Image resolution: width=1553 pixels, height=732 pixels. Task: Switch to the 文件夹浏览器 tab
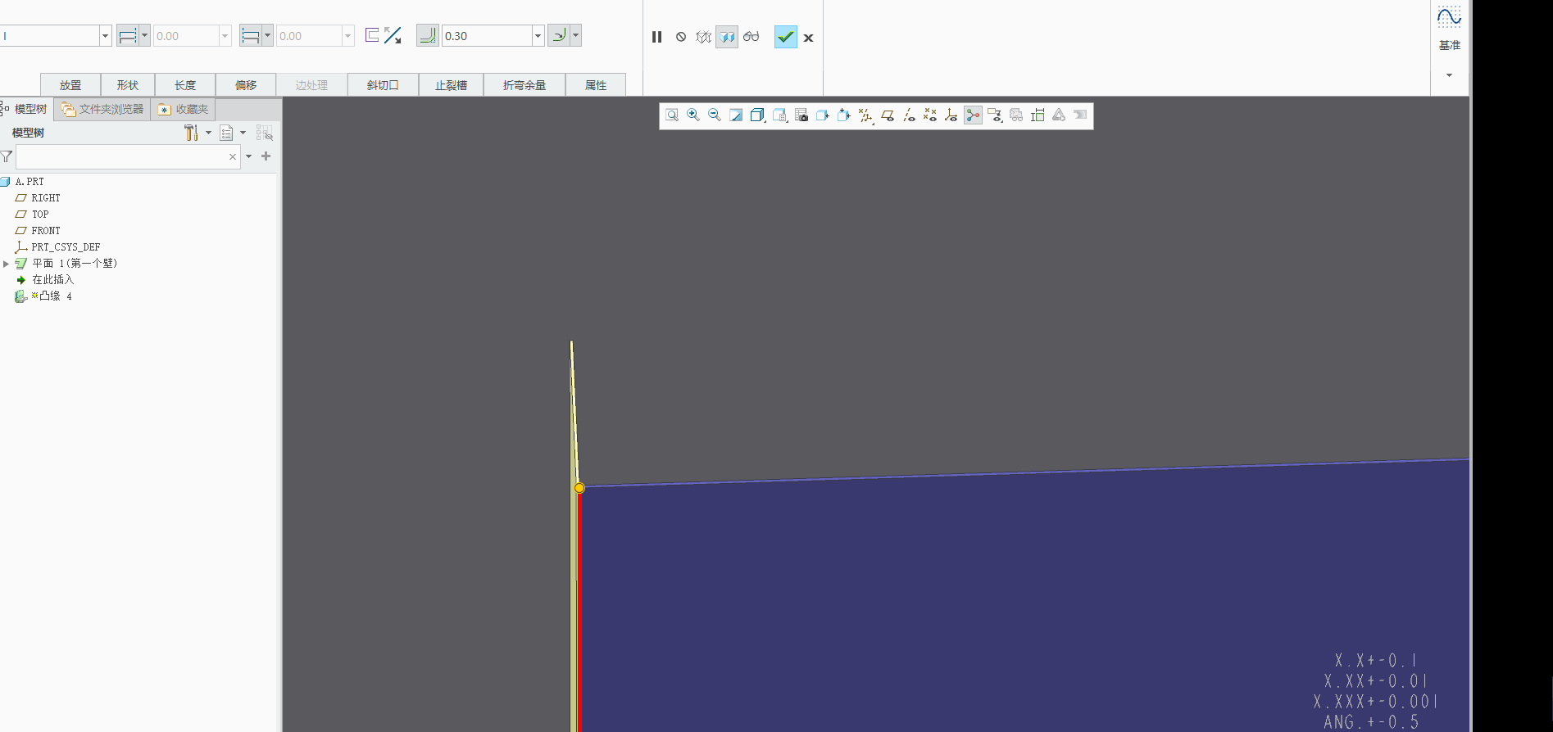point(102,109)
